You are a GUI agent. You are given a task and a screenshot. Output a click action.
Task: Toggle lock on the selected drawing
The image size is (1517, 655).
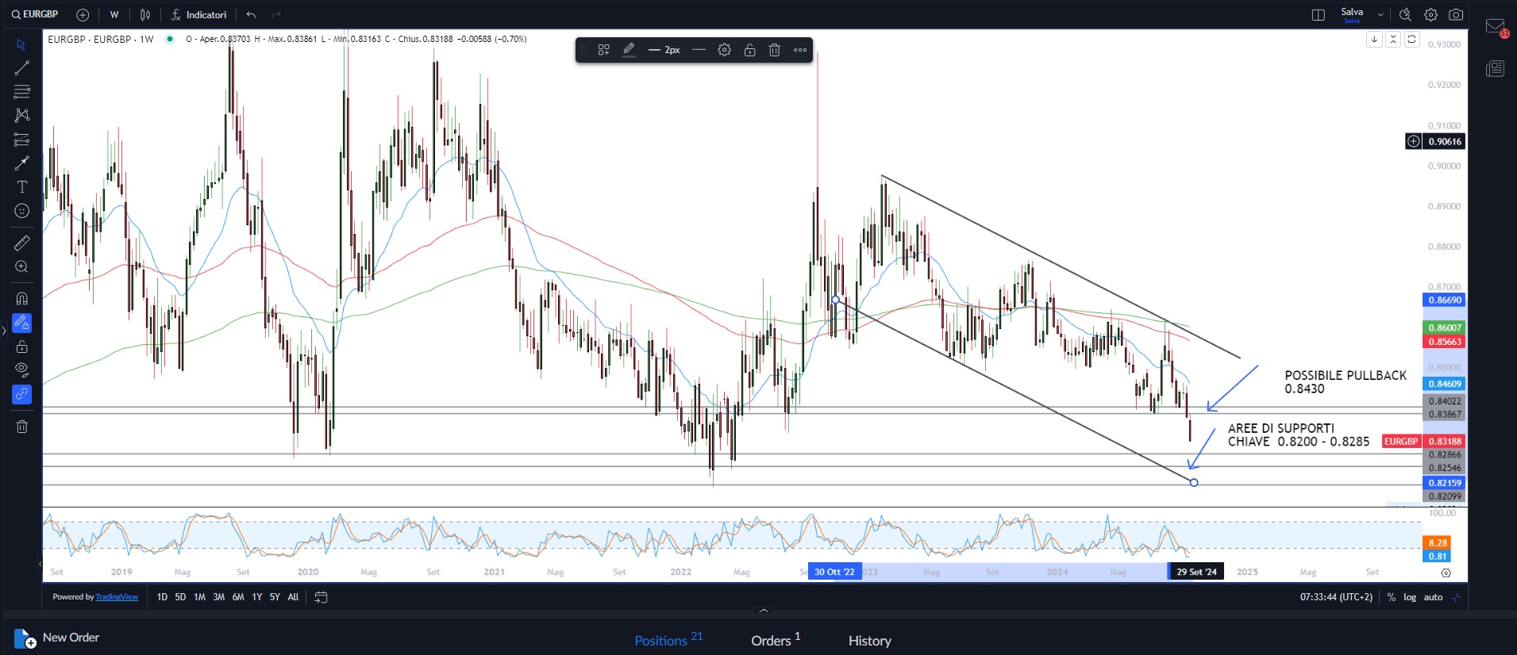[749, 50]
